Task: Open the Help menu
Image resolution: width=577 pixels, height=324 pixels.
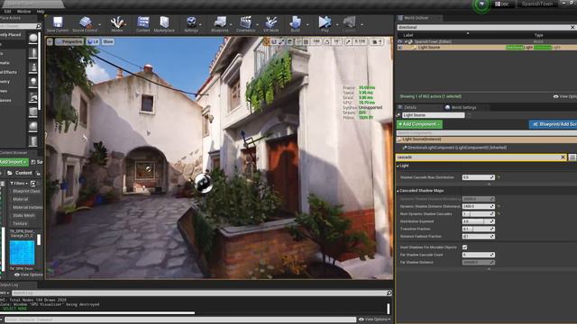Action: point(41,12)
